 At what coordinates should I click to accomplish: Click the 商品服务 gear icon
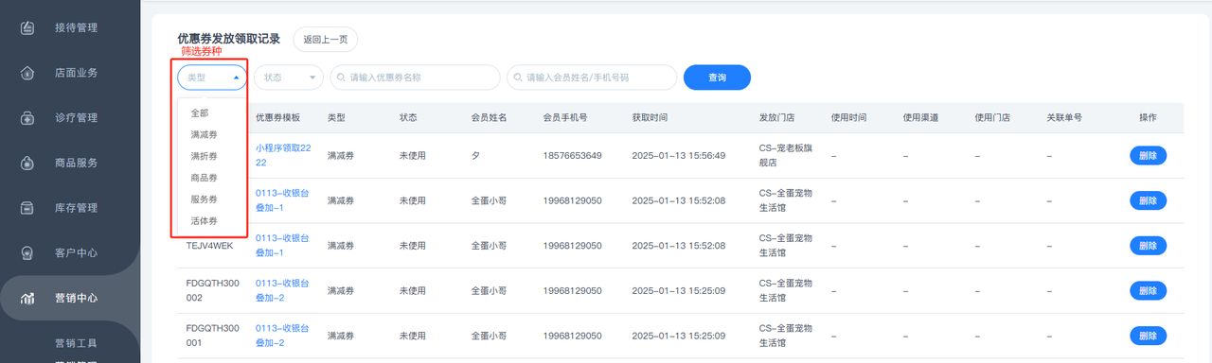coord(28,163)
